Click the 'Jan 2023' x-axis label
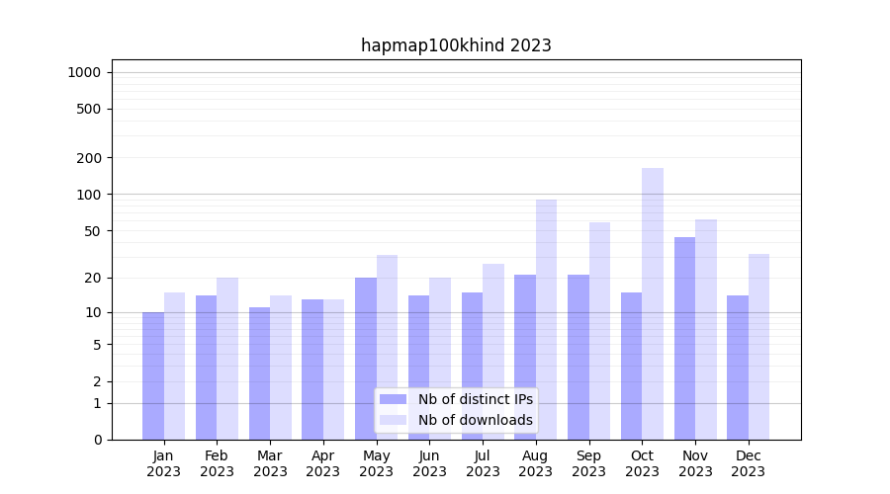Image resolution: width=890 pixels, height=494 pixels. 164,463
